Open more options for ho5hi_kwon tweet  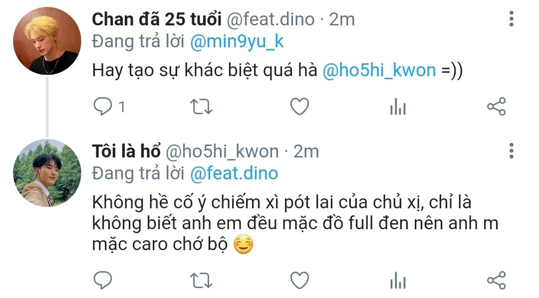(x=512, y=150)
